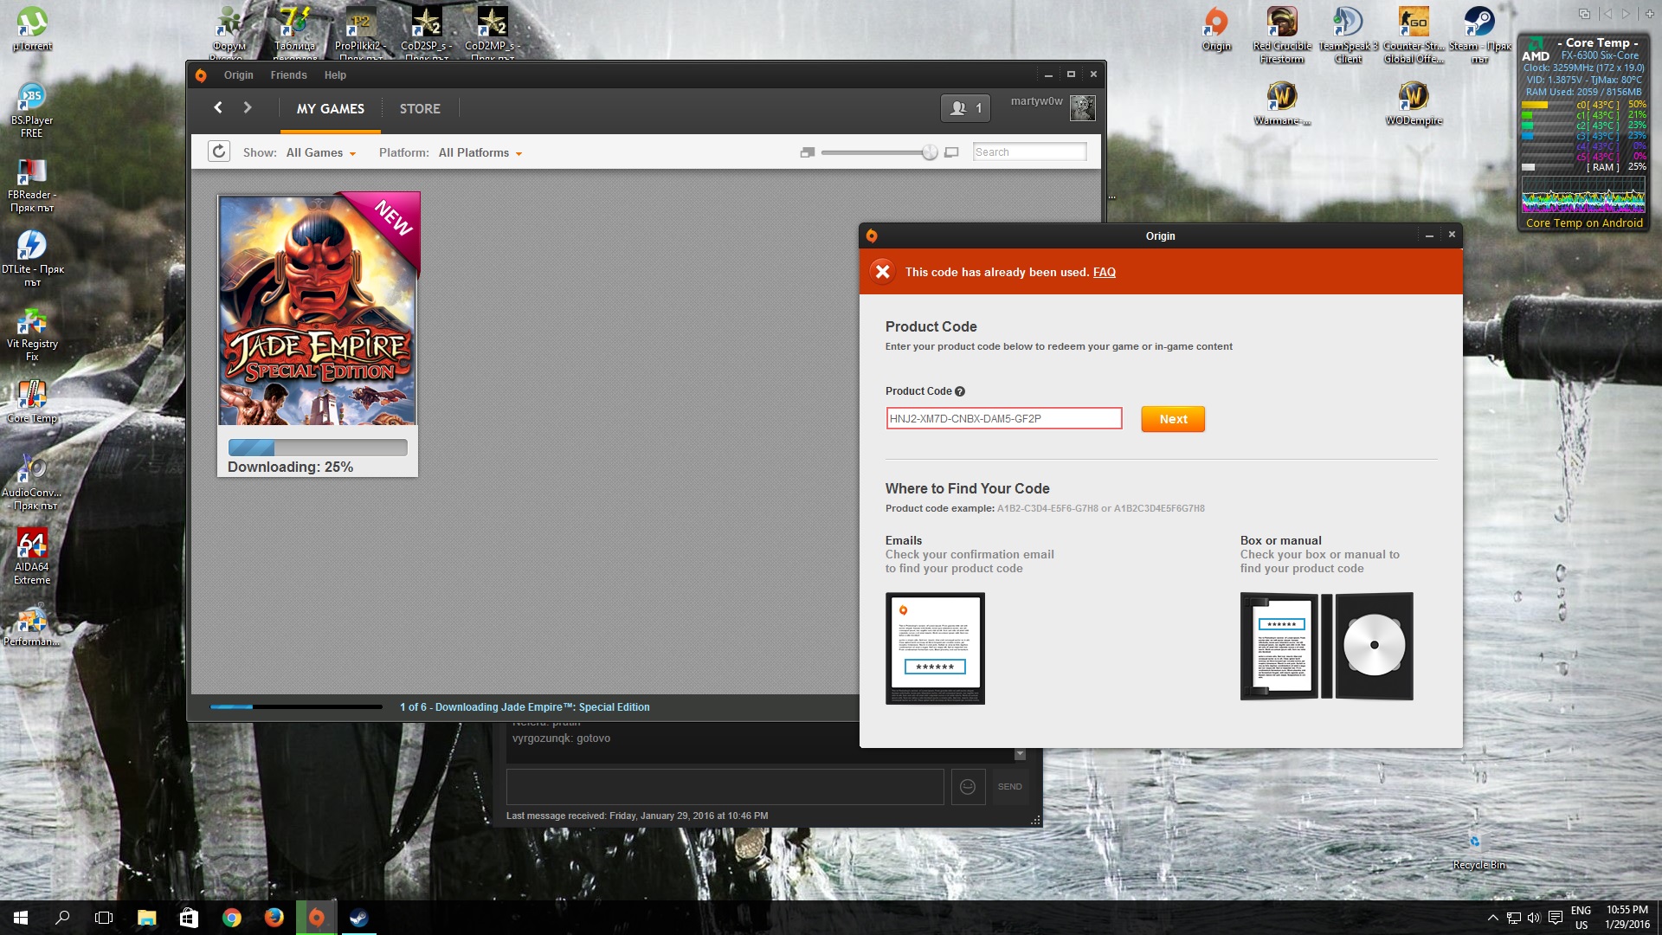Open volume control in system tray
1662x935 pixels.
1534,918
